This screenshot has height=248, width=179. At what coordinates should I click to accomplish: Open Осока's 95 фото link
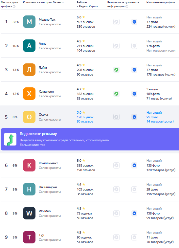click(152, 117)
